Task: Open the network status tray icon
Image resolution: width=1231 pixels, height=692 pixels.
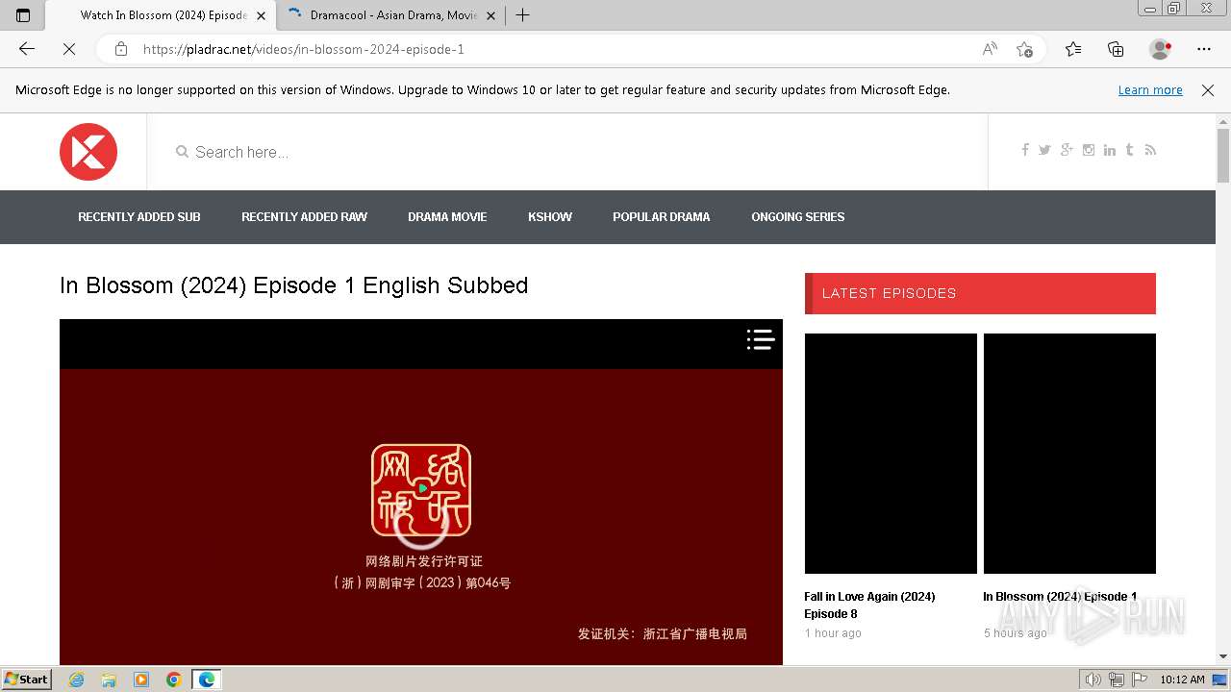Action: click(1117, 680)
